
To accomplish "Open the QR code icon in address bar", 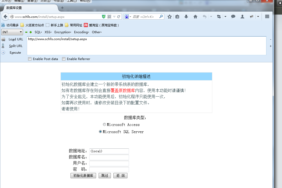I will point(109,17).
